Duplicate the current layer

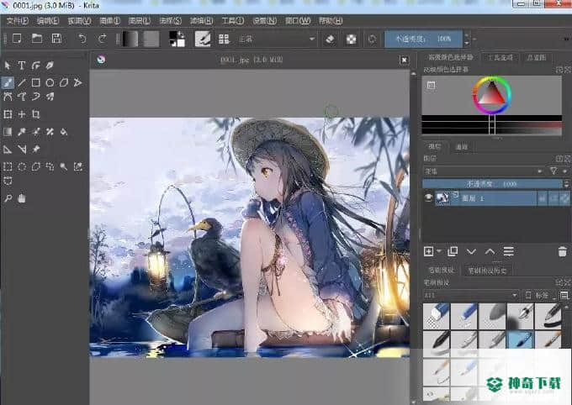[453, 251]
